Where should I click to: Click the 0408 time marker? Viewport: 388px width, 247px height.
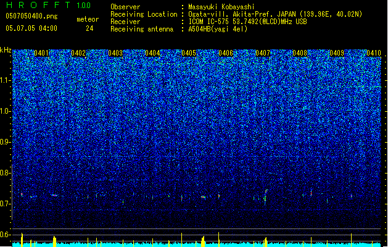tap(300, 53)
